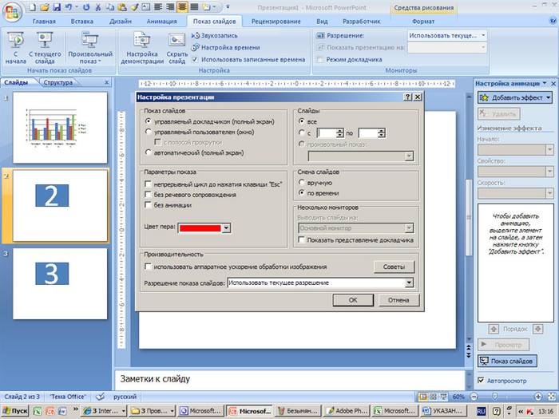The height and width of the screenshot is (419, 559).
Task: Click the 'Звукозапись' narration icon
Action: coord(196,36)
